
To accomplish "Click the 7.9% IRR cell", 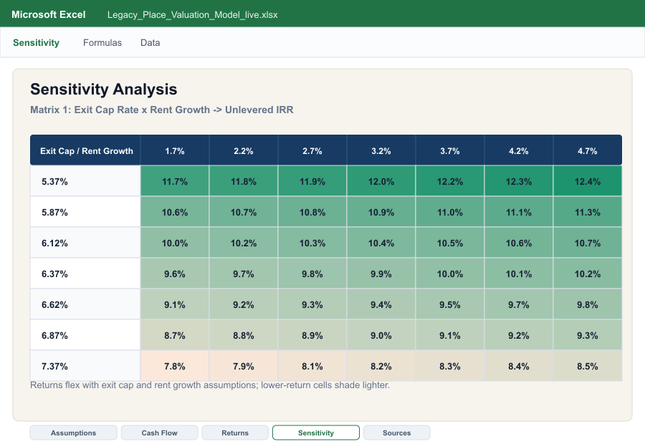I will [x=244, y=366].
